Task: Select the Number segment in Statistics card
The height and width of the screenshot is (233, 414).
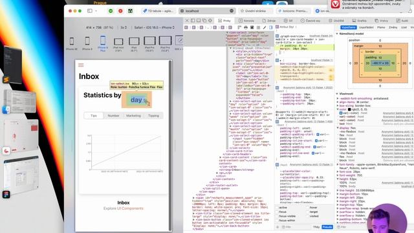Action: 114,116
